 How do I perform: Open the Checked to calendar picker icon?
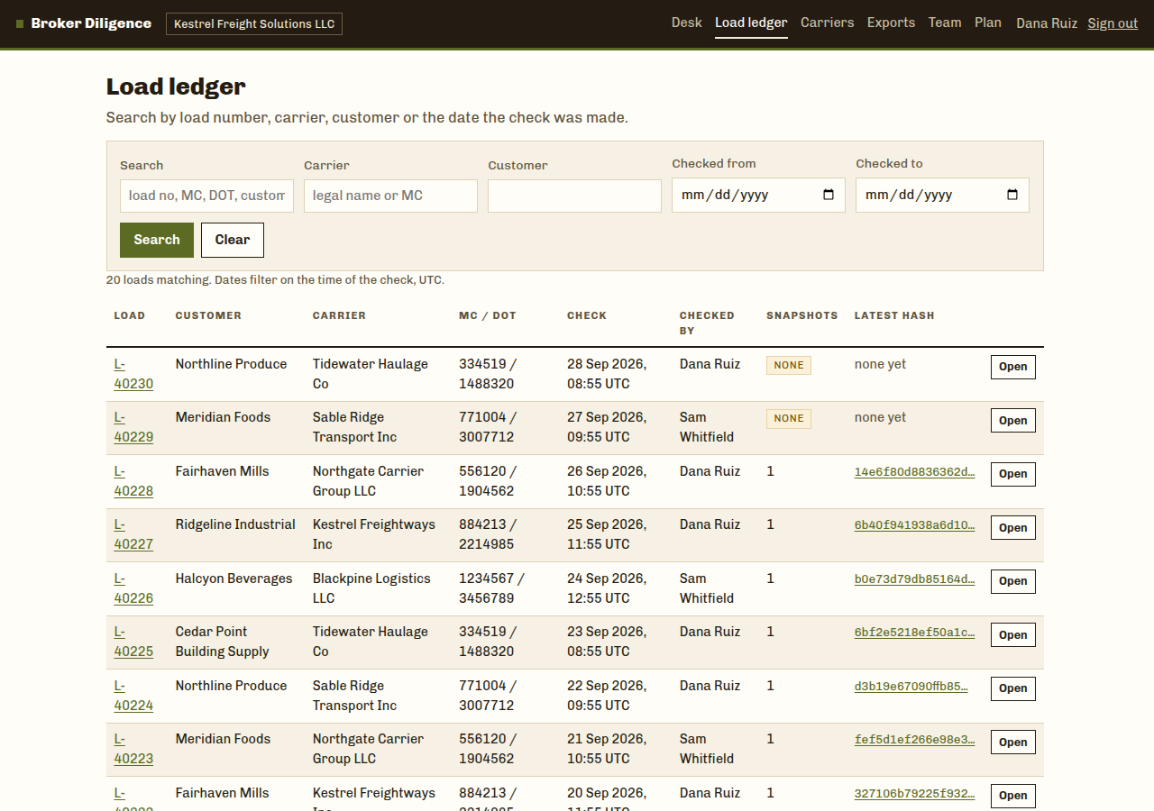(x=1012, y=195)
